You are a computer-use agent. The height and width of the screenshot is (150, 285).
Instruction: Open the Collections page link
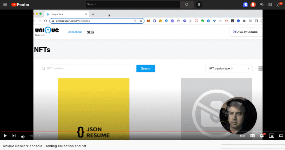point(75,32)
